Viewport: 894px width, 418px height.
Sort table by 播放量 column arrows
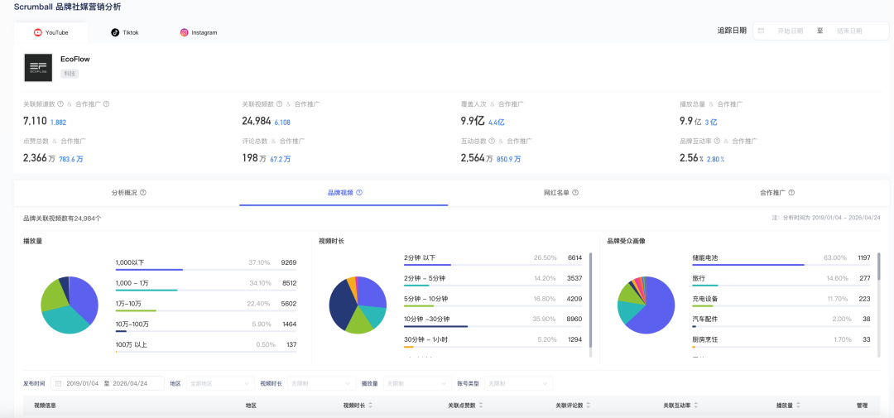click(798, 406)
